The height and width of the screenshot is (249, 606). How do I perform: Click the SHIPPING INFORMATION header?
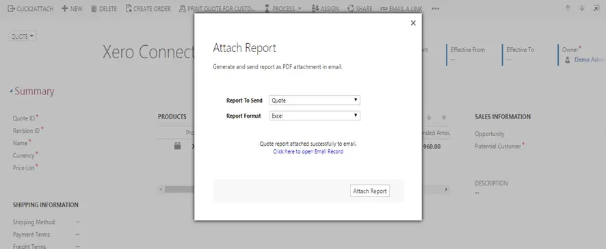pyautogui.click(x=46, y=205)
